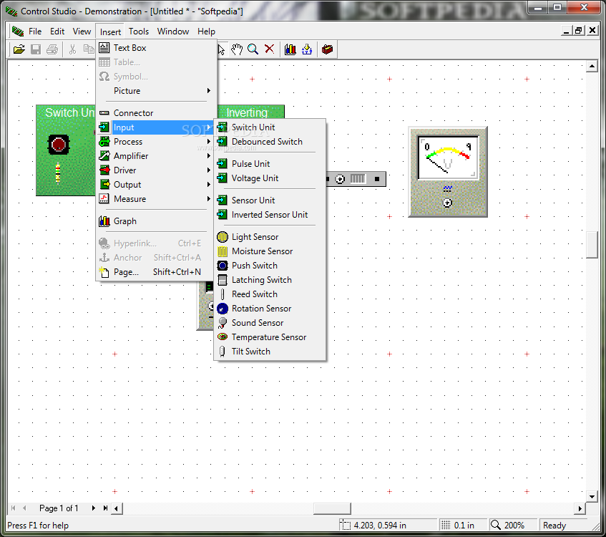This screenshot has width=606, height=537.
Task: Click the 0.1 in grid status field
Action: 463,525
